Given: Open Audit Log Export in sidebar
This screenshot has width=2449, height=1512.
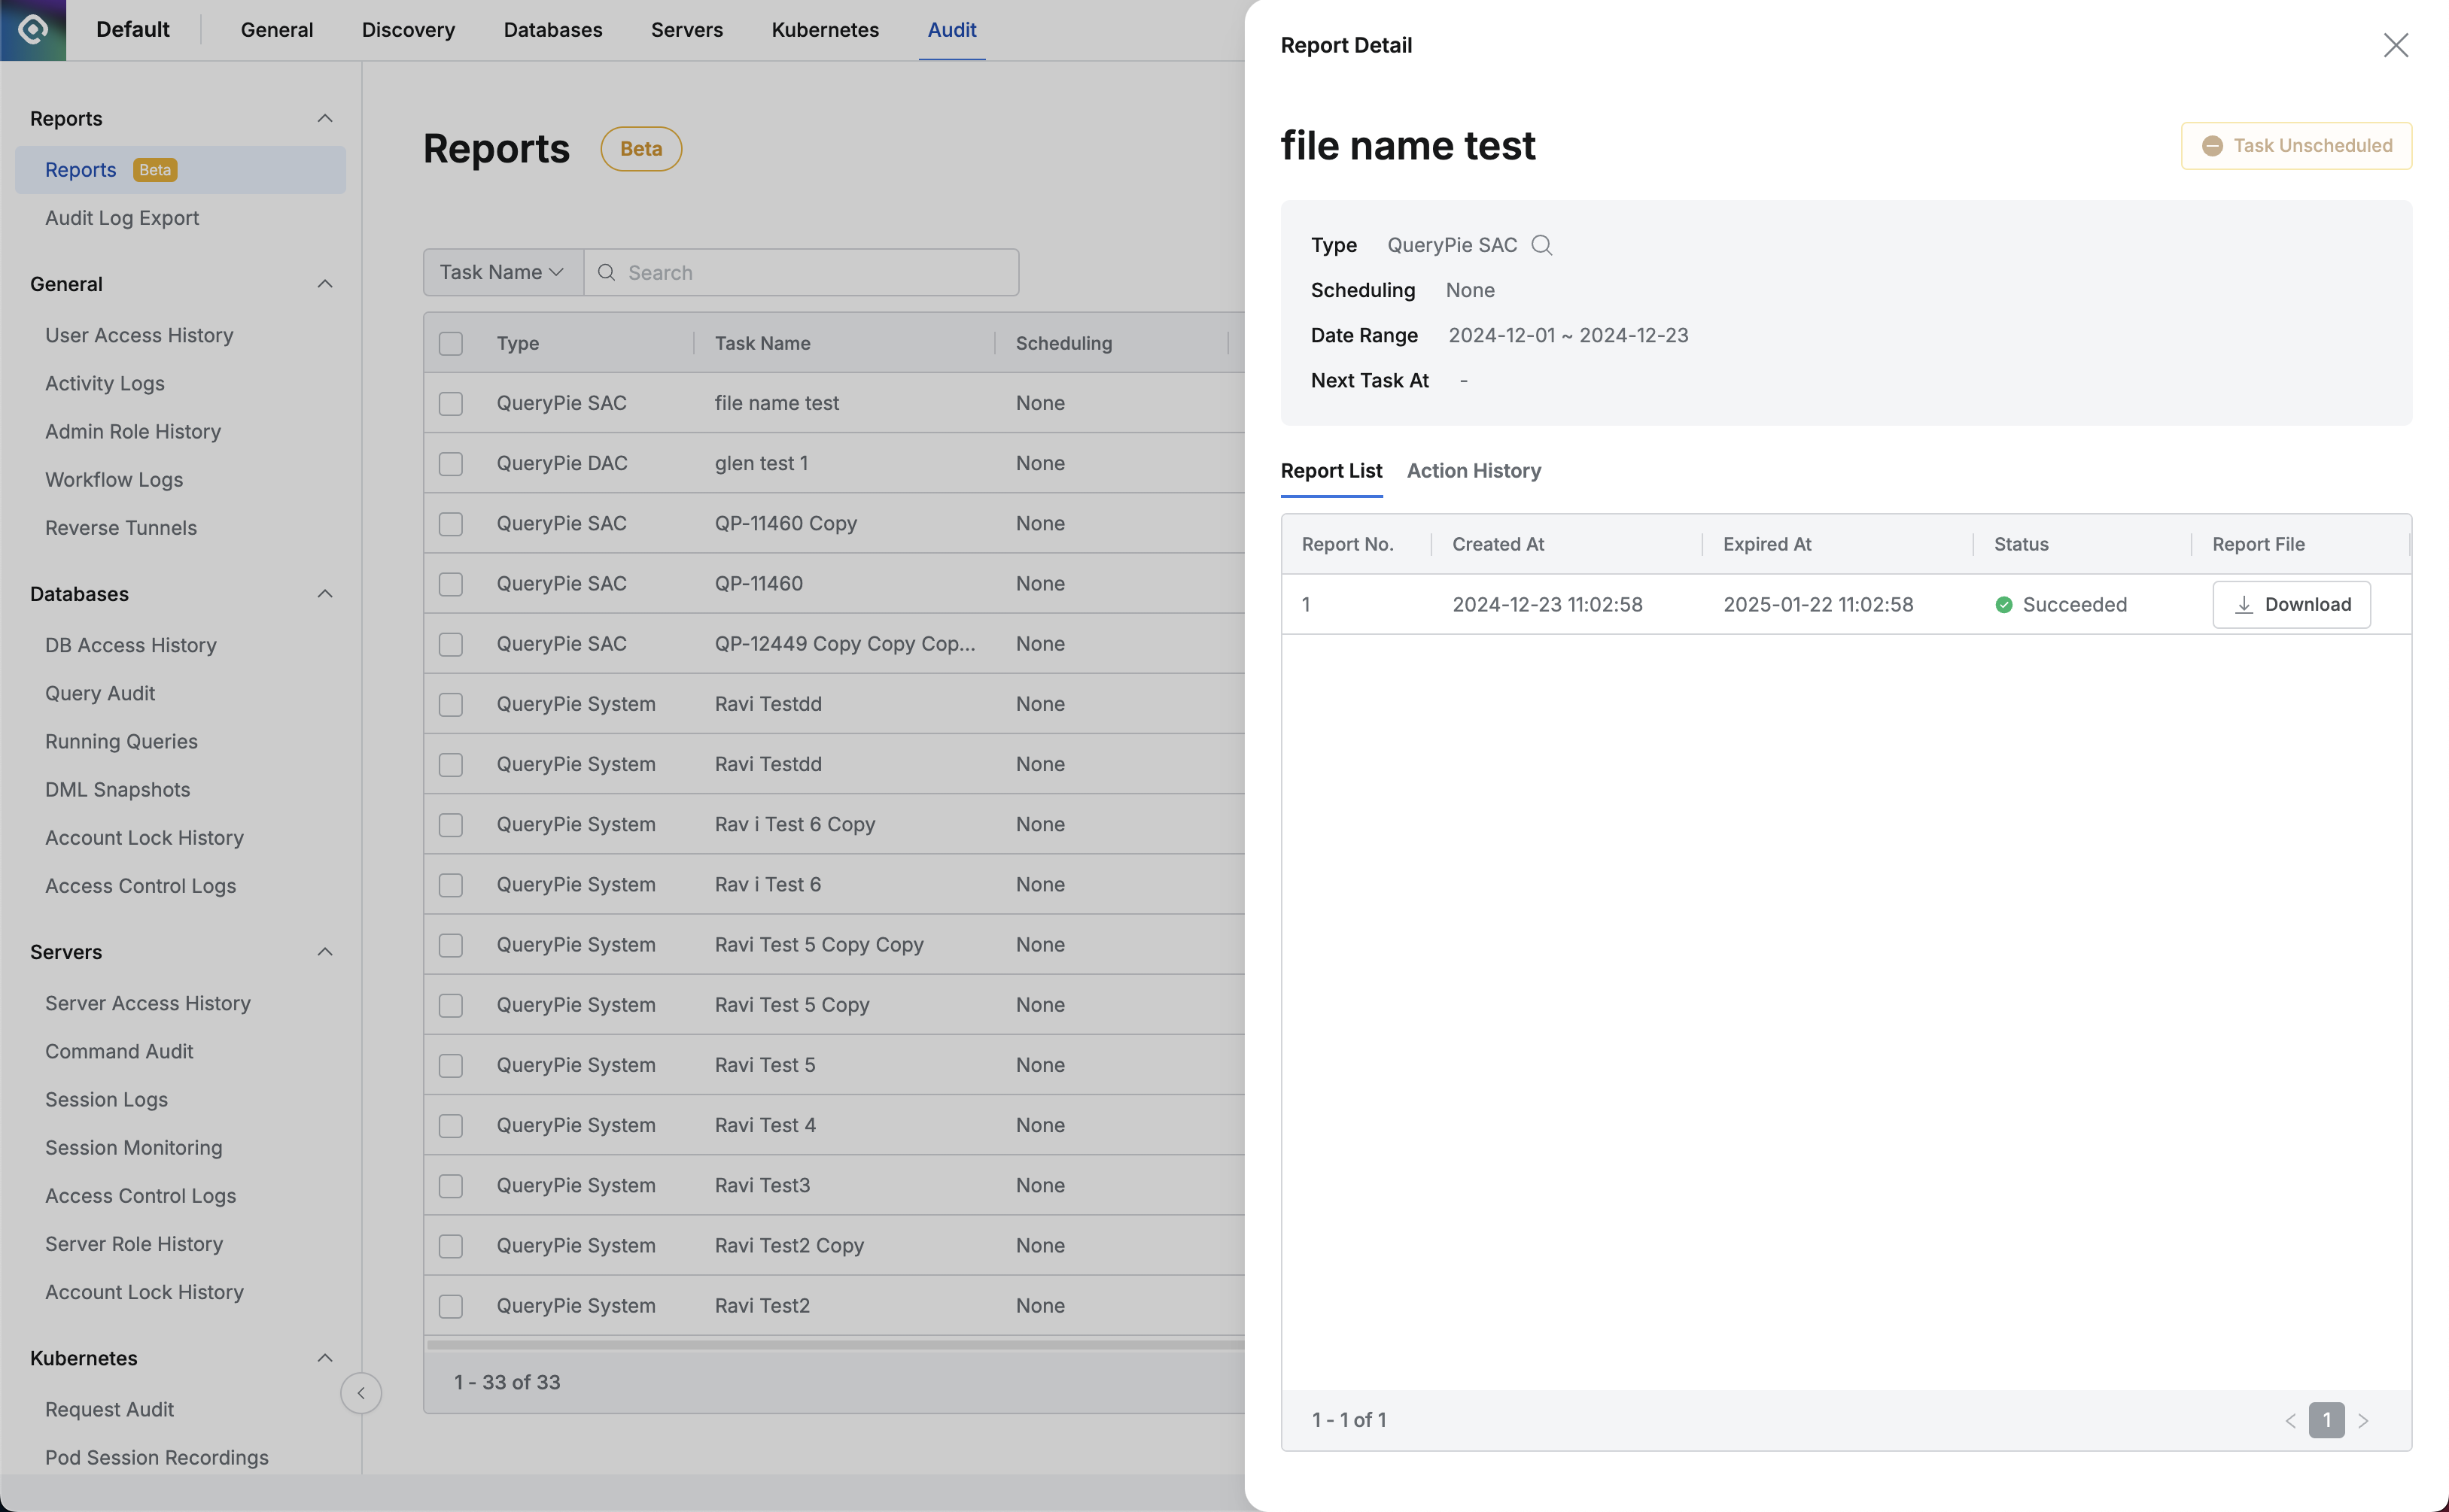Looking at the screenshot, I should (x=122, y=218).
